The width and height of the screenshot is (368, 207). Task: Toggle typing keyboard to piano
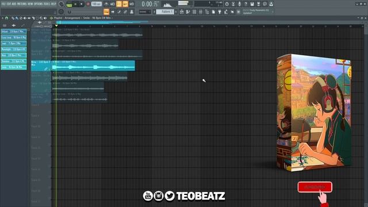(106, 11)
